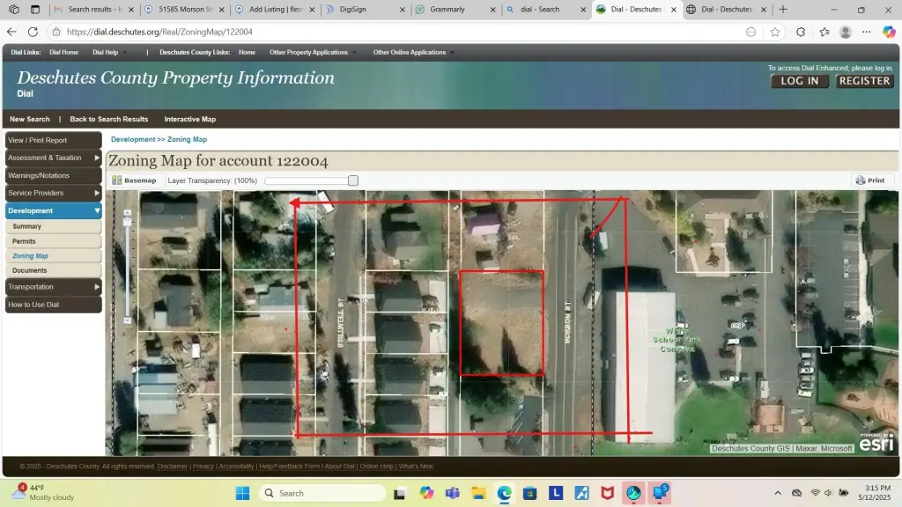The height and width of the screenshot is (507, 902).
Task: Click the Layer Transparency slider handle
Action: click(x=353, y=180)
